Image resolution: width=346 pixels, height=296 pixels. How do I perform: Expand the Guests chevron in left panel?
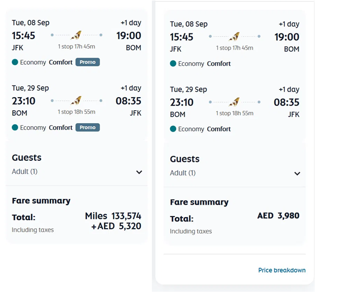click(x=139, y=172)
